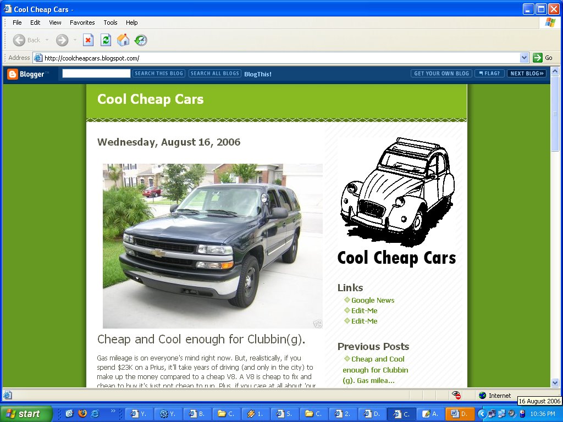Click the Windows logo throbber beside the menu bar
This screenshot has height=422, width=563.
[550, 23]
